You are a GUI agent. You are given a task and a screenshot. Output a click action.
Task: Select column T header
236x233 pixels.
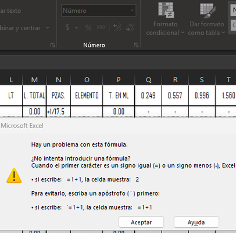226,80
